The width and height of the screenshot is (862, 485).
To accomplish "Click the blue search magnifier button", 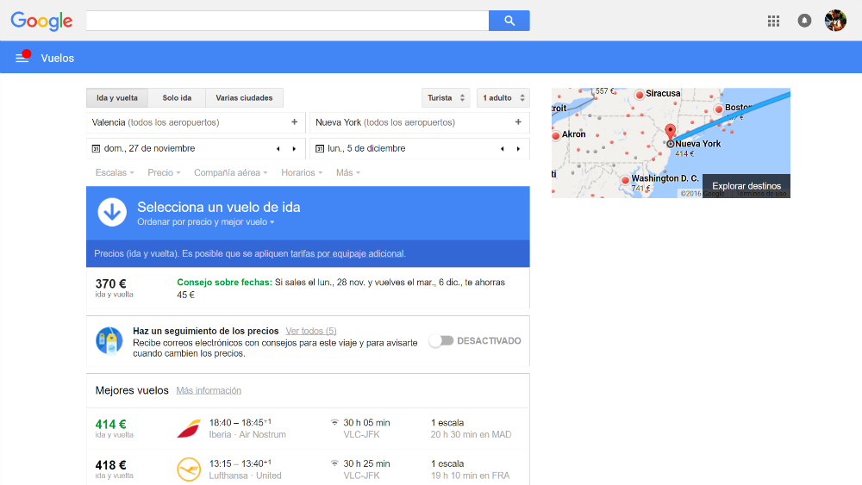I will pos(509,21).
